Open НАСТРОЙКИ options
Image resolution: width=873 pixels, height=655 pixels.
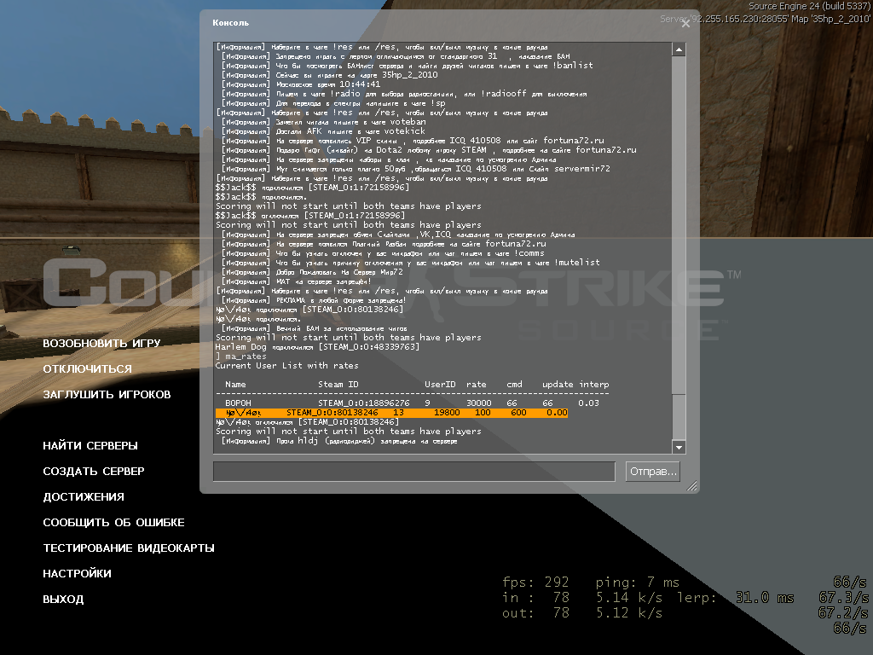[x=77, y=574]
